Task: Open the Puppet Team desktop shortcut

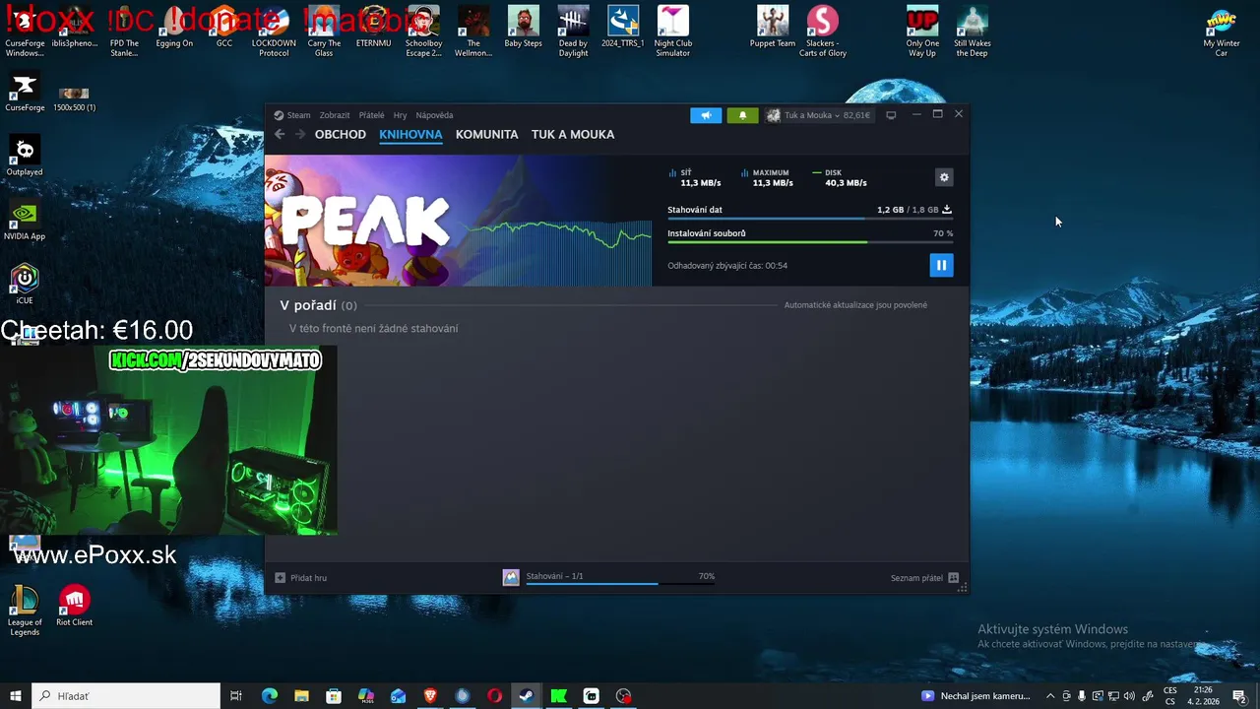Action: click(x=773, y=27)
